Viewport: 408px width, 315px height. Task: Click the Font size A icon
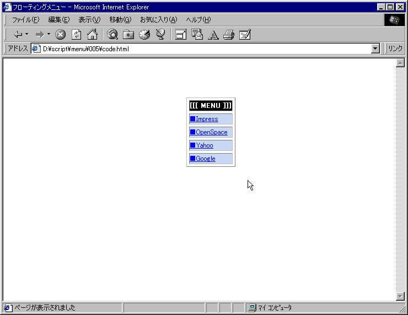click(213, 35)
